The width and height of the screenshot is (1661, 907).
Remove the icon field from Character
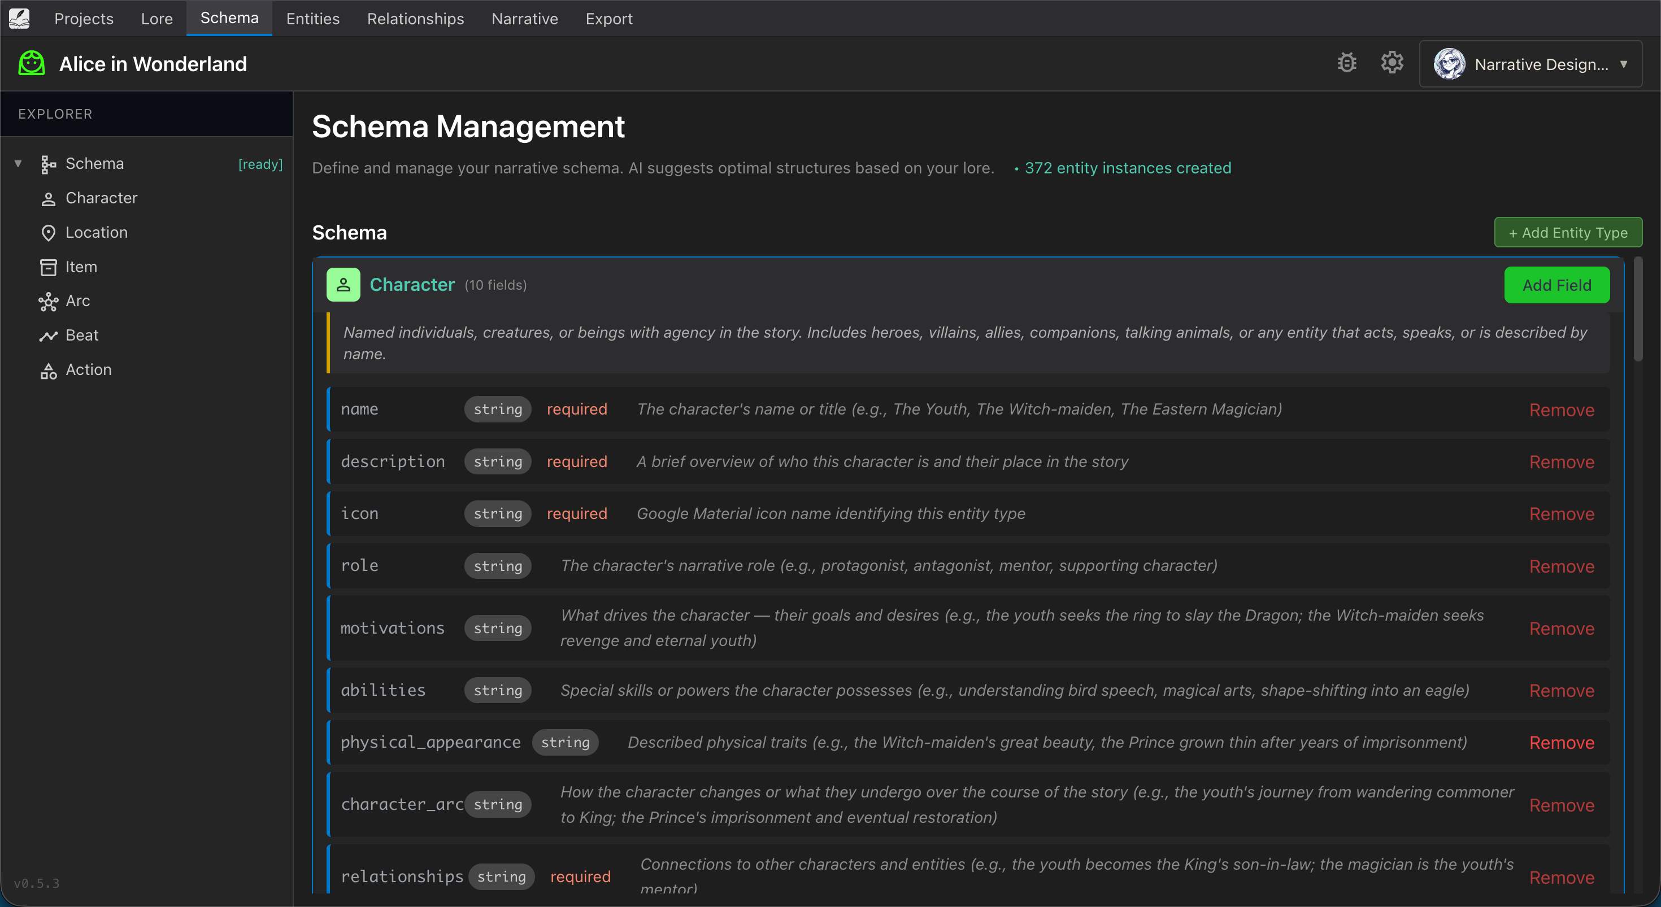(x=1561, y=513)
